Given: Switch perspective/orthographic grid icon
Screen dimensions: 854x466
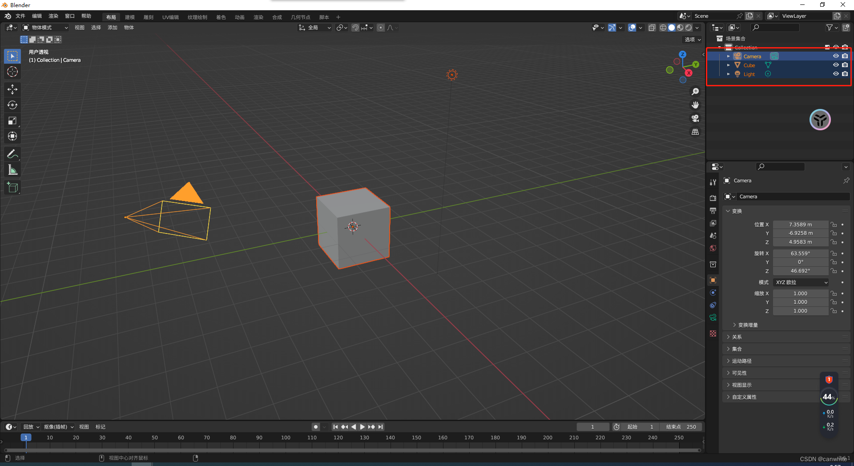Looking at the screenshot, I should pyautogui.click(x=695, y=132).
